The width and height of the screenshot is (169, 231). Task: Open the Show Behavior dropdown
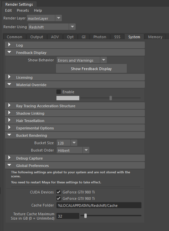(x=82, y=60)
